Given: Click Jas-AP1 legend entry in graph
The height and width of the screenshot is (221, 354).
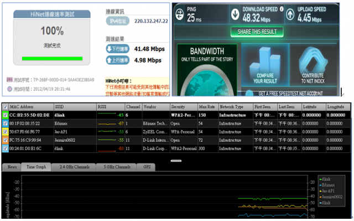Looking at the screenshot, I should pos(327,191).
